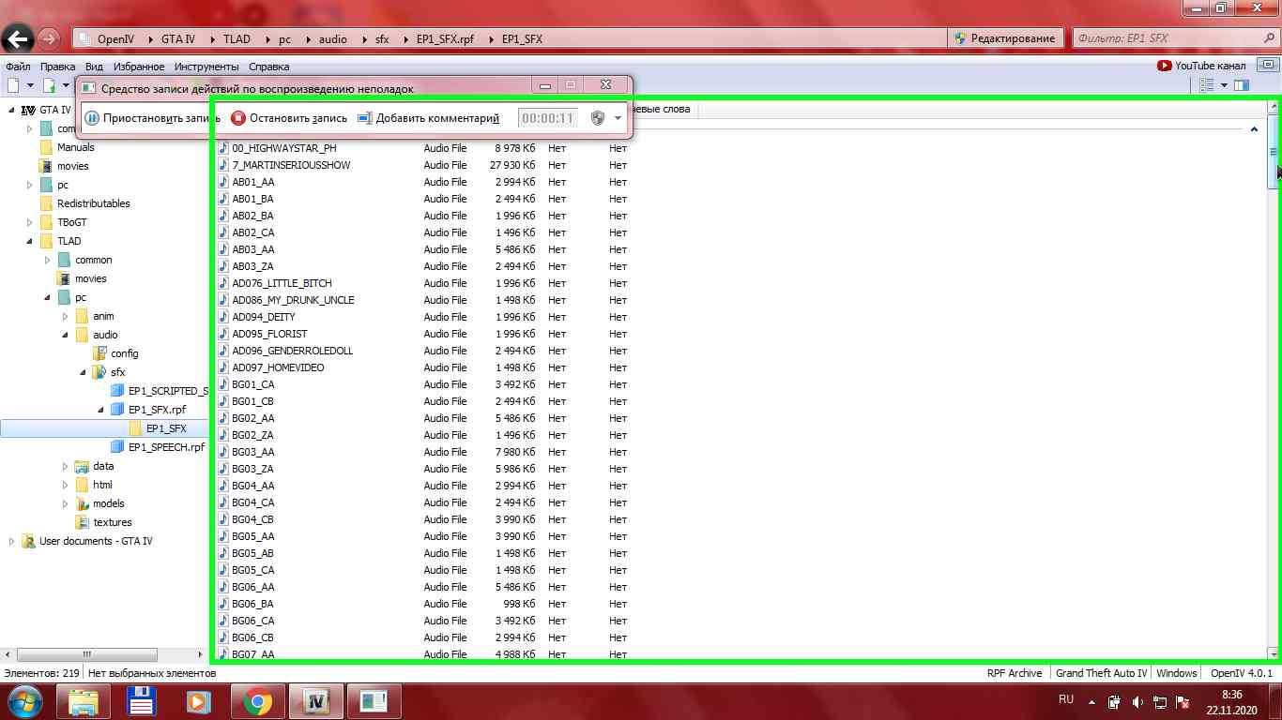
Task: Toggle the preview pane icon
Action: coord(1242,85)
